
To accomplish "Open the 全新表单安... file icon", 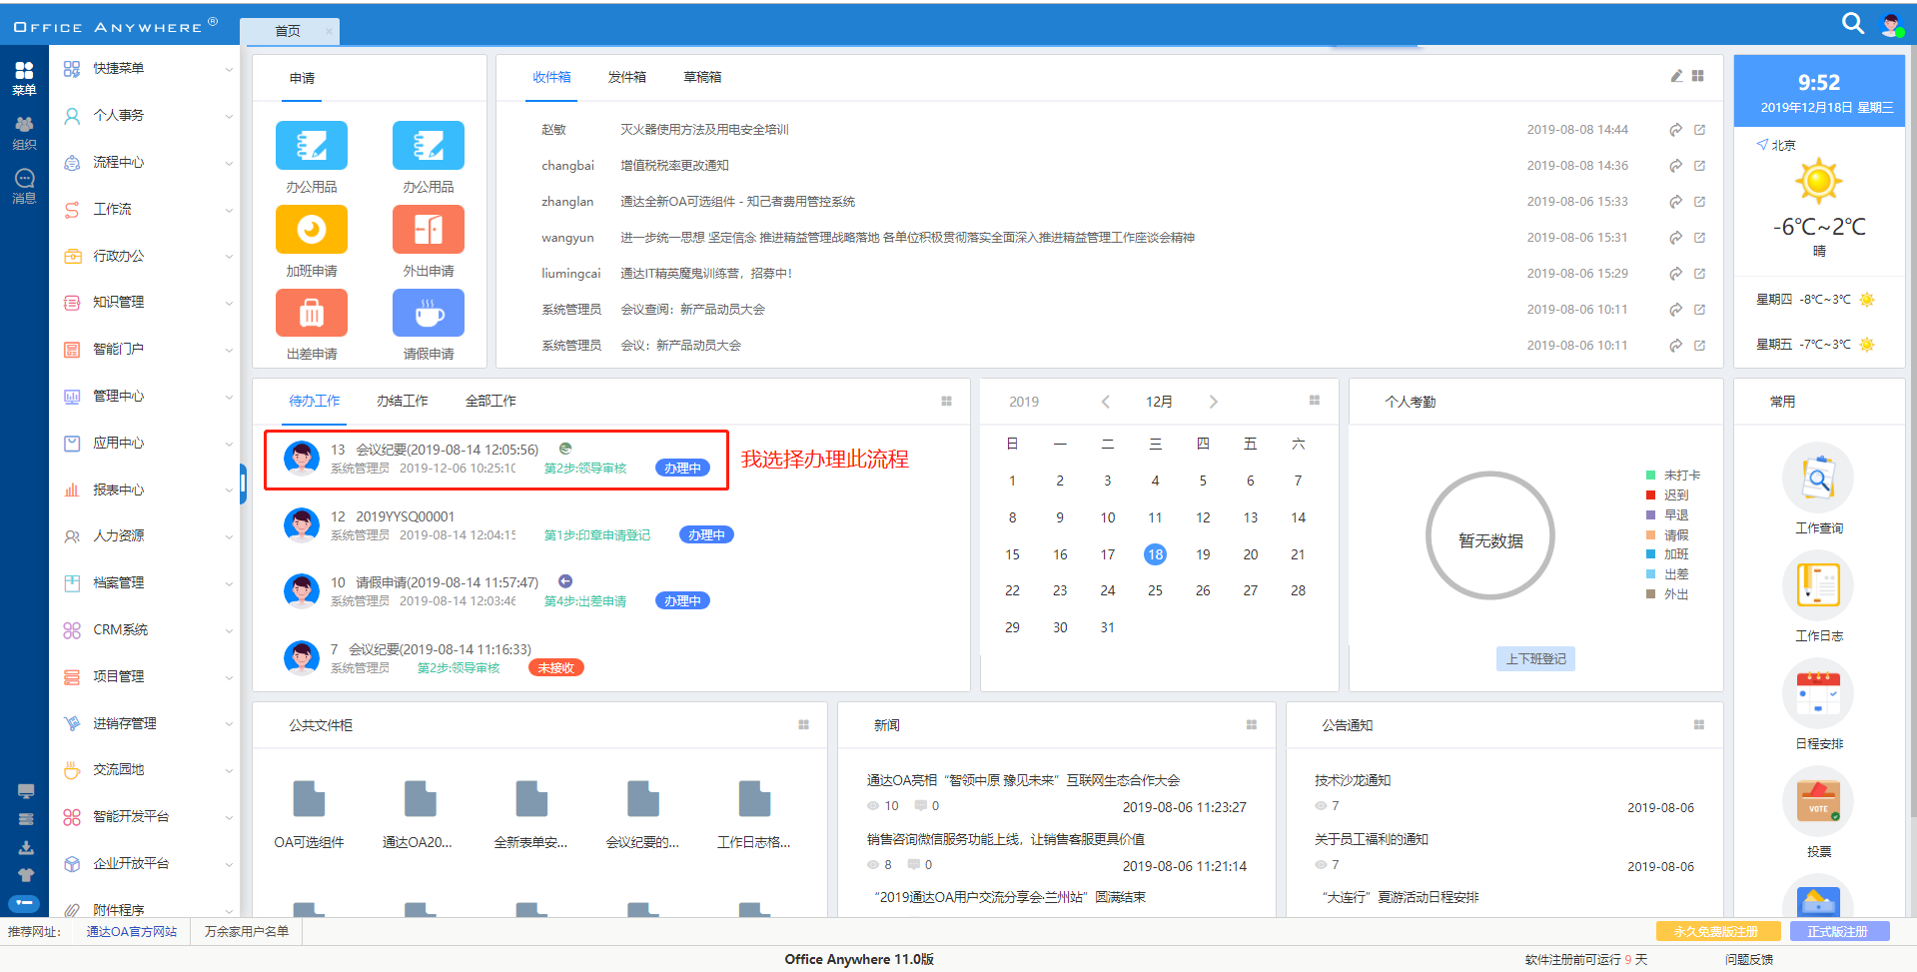I will [x=531, y=799].
